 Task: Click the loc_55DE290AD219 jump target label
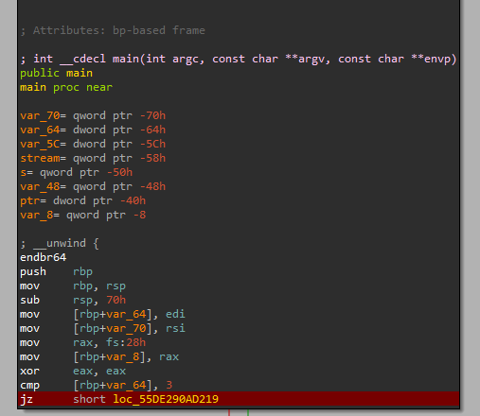click(166, 399)
